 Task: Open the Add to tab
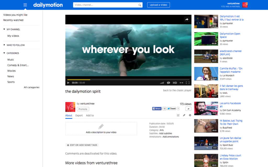pos(90,115)
